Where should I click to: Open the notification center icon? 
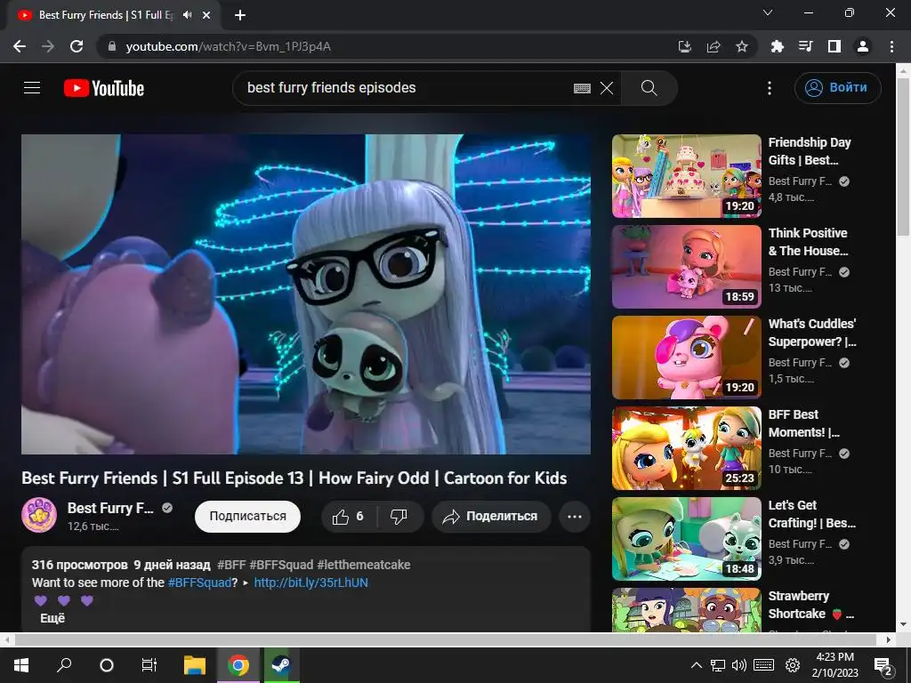tap(883, 665)
